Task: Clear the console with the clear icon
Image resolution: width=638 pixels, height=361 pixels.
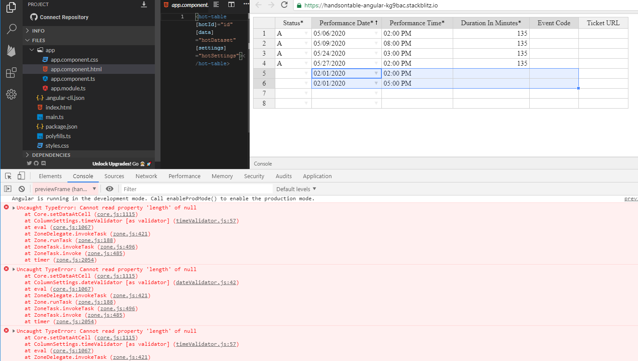Action: pyautogui.click(x=22, y=189)
